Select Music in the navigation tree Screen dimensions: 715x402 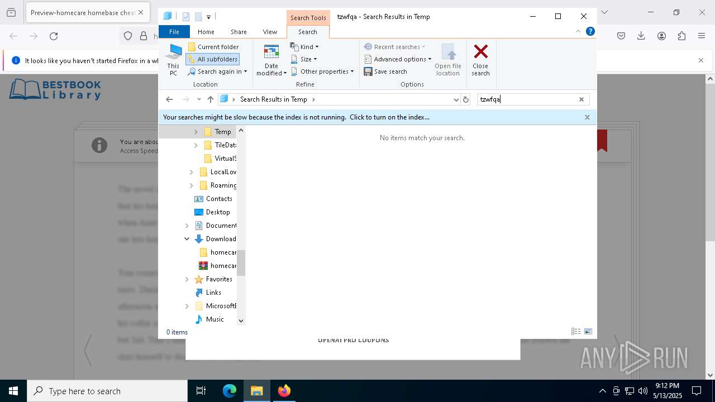(214, 319)
